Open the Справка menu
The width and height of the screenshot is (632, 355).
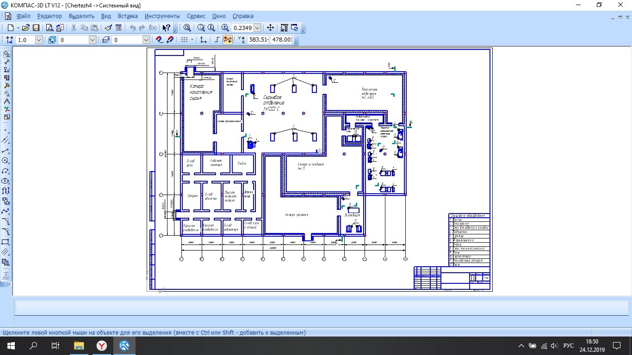(x=243, y=16)
